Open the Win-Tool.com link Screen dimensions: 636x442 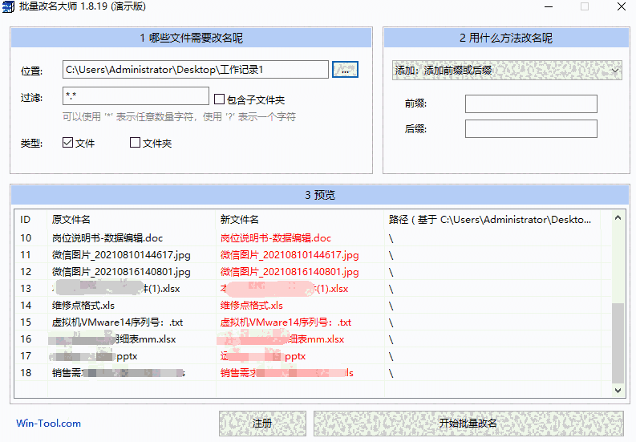click(x=48, y=424)
